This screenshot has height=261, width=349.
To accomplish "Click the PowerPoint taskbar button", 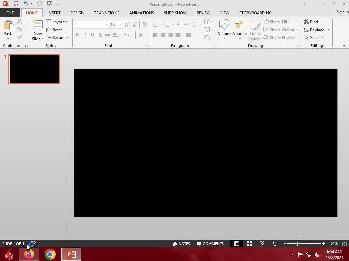I will click(71, 254).
